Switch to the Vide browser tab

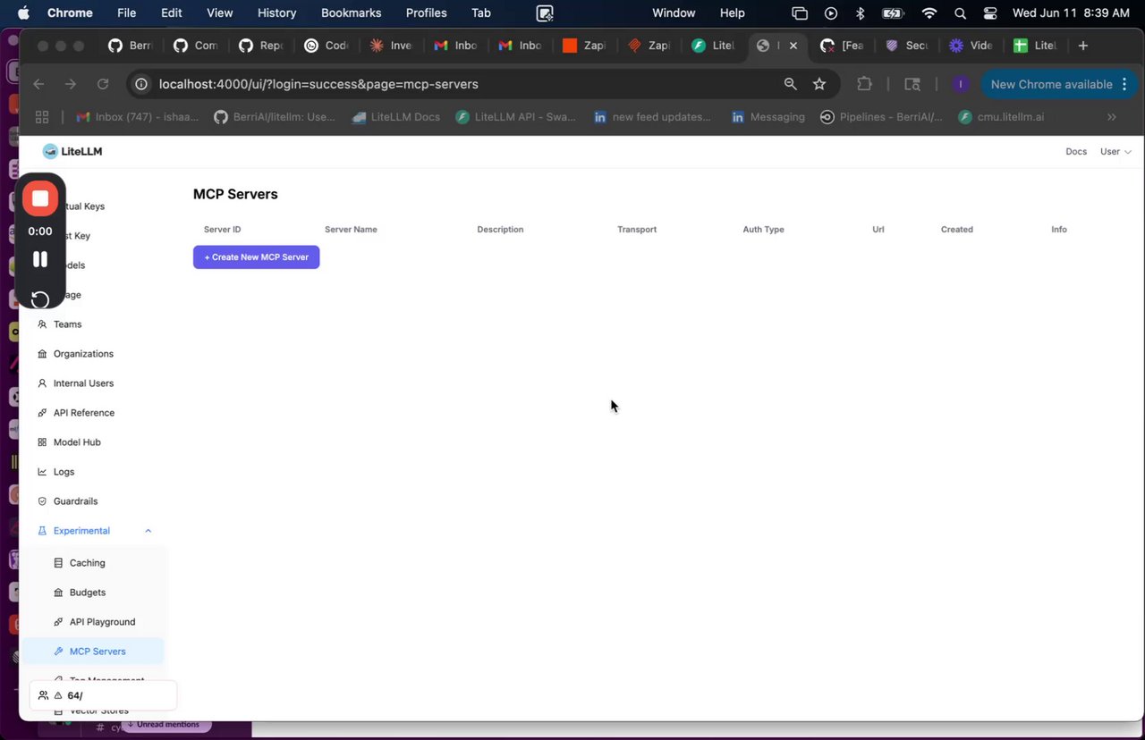971,46
